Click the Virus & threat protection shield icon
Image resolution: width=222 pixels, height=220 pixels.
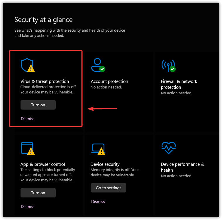click(27, 65)
